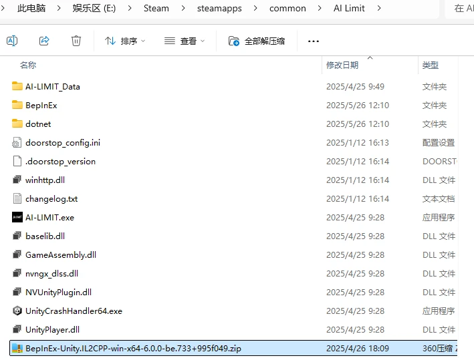The width and height of the screenshot is (474, 358).
Task: Select the GameAssembly.dll file icon
Action: tap(17, 254)
